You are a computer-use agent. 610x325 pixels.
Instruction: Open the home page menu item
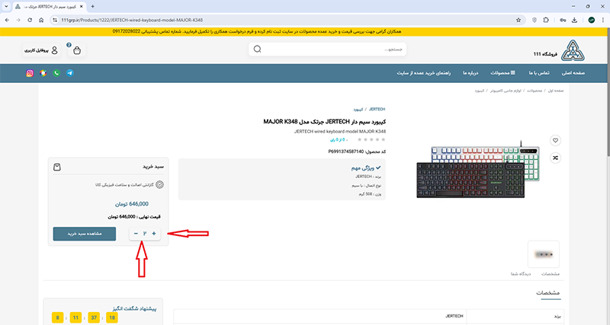(573, 73)
